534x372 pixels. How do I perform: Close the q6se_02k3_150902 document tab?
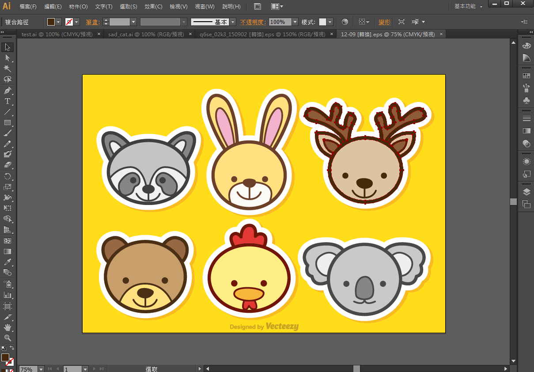click(x=331, y=34)
